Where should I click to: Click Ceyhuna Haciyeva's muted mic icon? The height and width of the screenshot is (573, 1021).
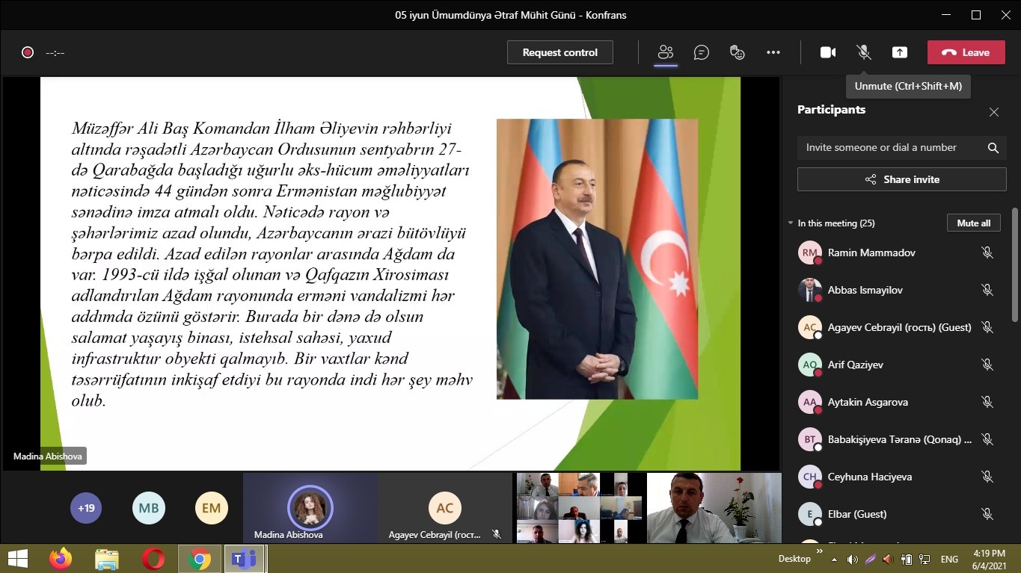[x=987, y=477]
